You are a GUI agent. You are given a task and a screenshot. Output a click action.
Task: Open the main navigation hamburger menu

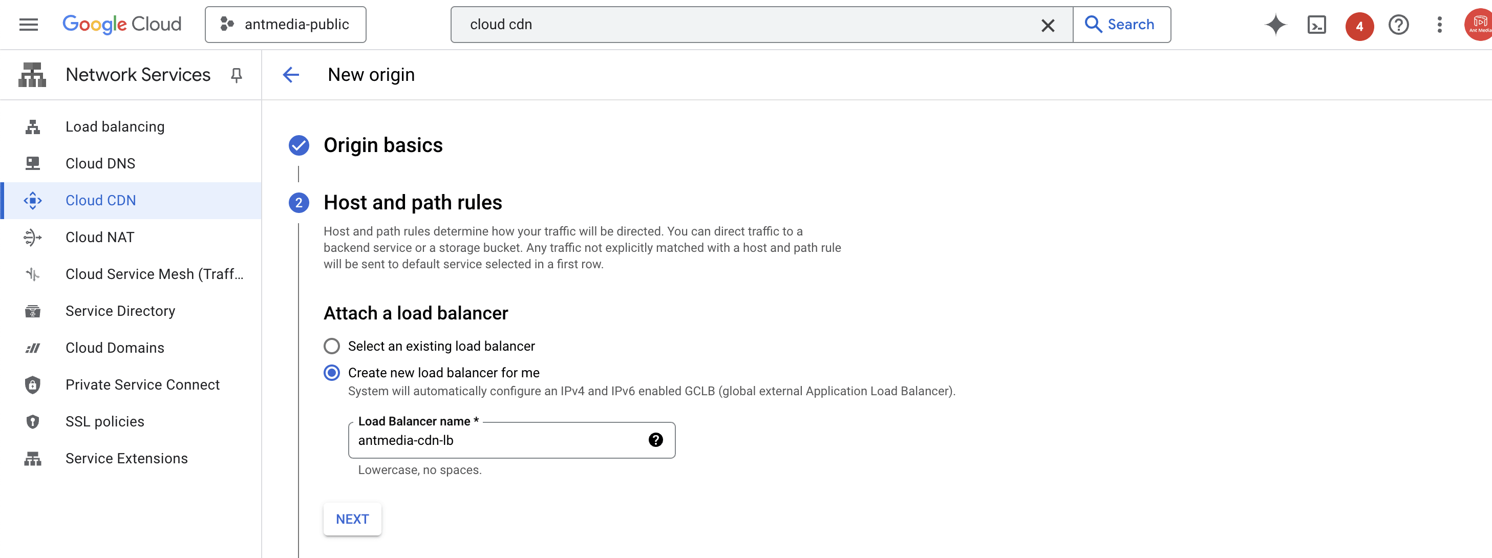point(28,24)
